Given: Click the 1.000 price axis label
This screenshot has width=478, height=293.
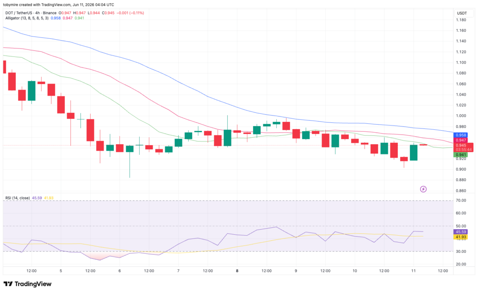Looking at the screenshot, I should [461, 116].
